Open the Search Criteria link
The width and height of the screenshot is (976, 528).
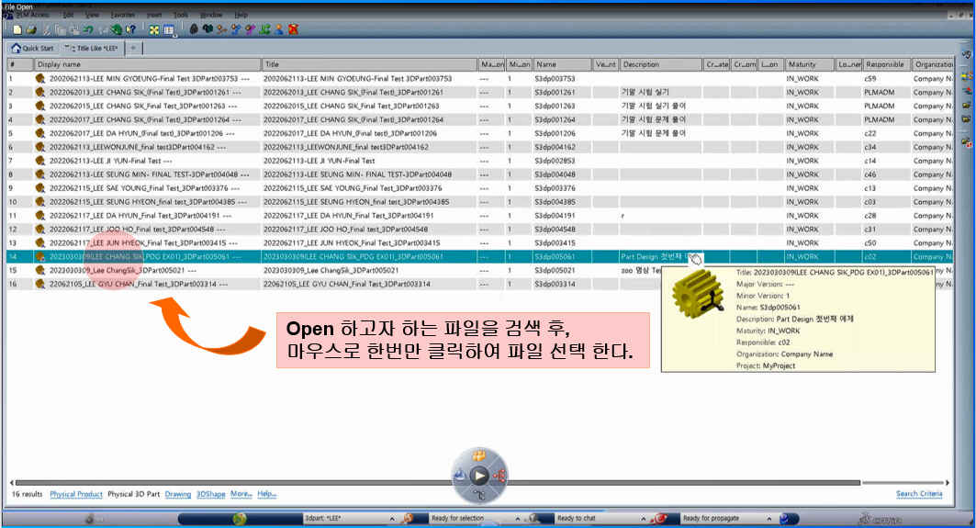pos(919,494)
